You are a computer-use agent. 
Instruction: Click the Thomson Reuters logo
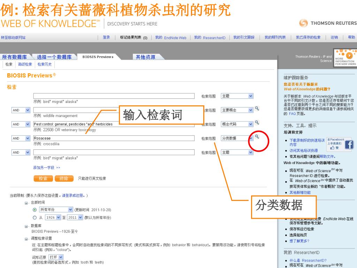click(x=328, y=23)
